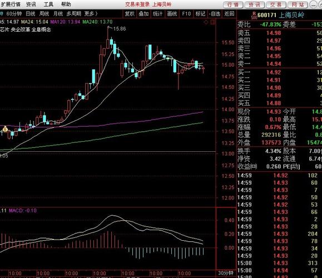Click the 全息概念 concept tag
The height and width of the screenshot is (278, 322).
click(41, 29)
